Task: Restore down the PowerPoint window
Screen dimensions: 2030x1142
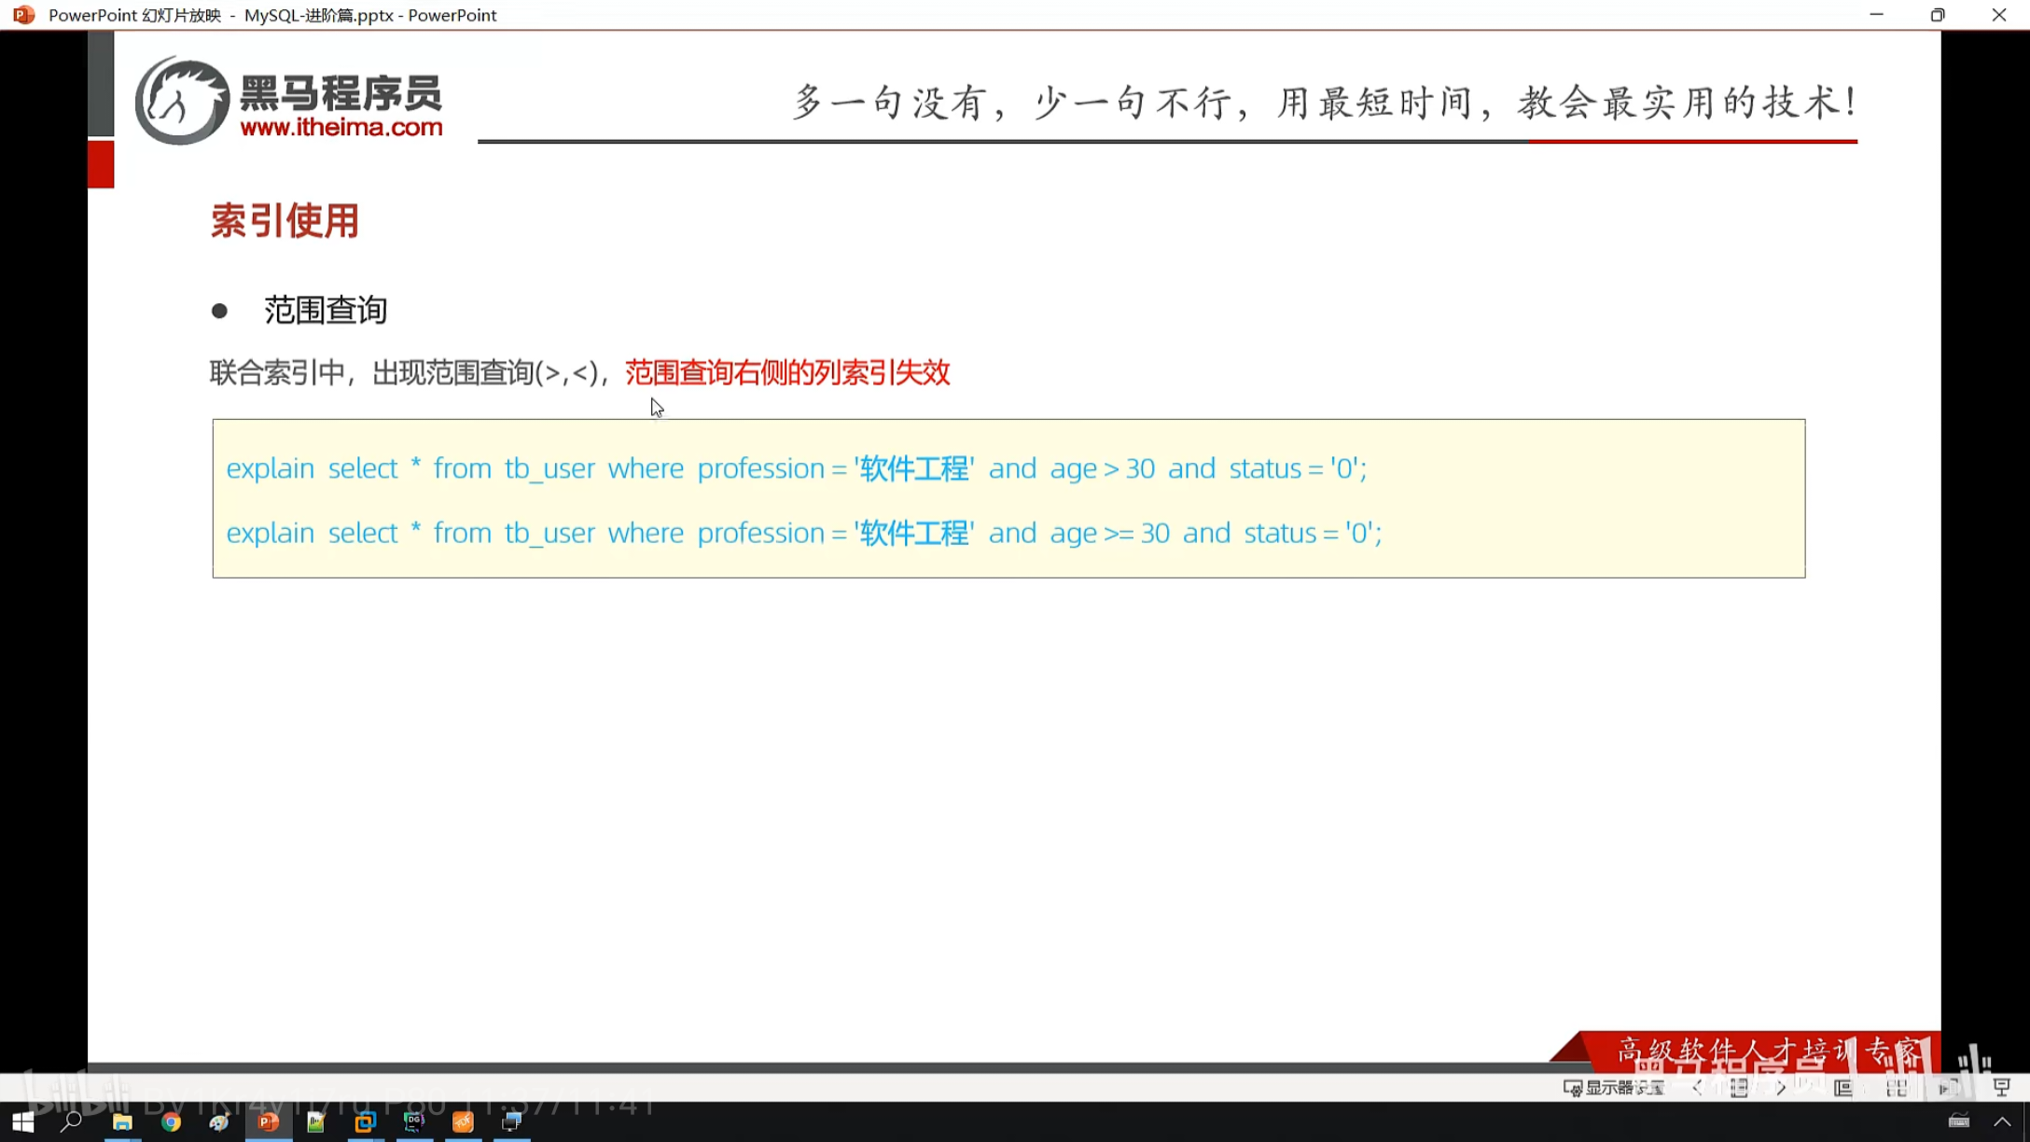Action: pos(1938,15)
